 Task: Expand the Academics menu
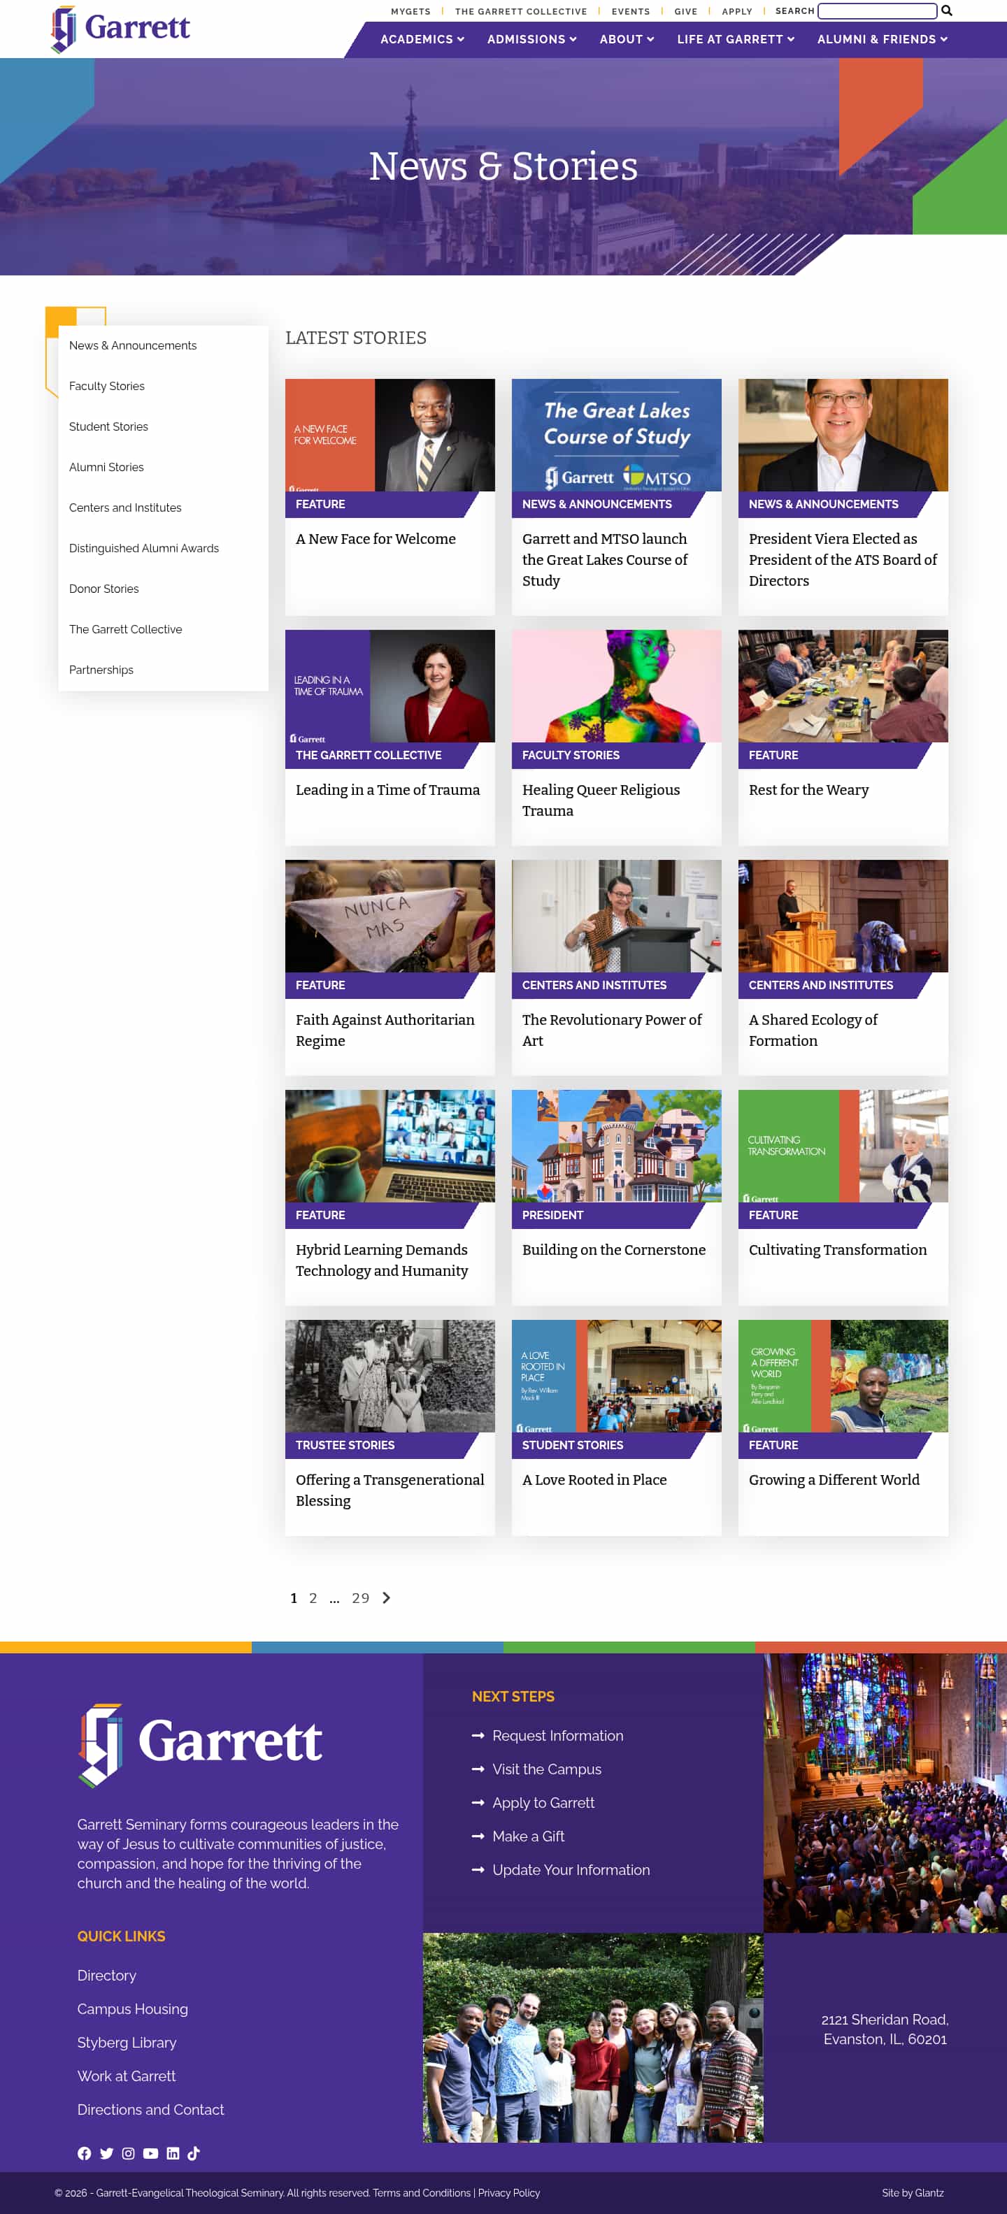tap(422, 40)
